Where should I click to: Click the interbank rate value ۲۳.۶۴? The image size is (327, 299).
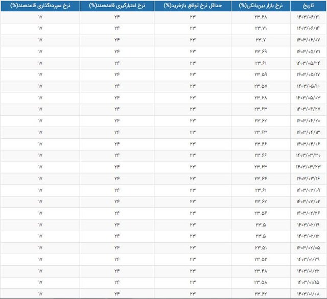(x=261, y=179)
